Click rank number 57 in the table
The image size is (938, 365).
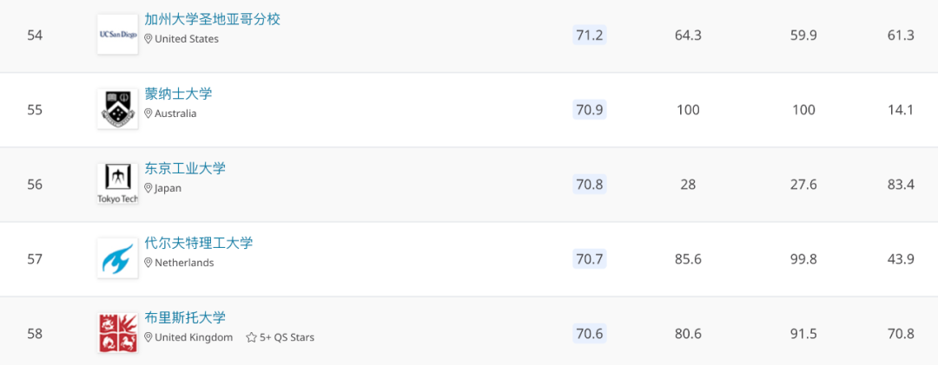[35, 259]
